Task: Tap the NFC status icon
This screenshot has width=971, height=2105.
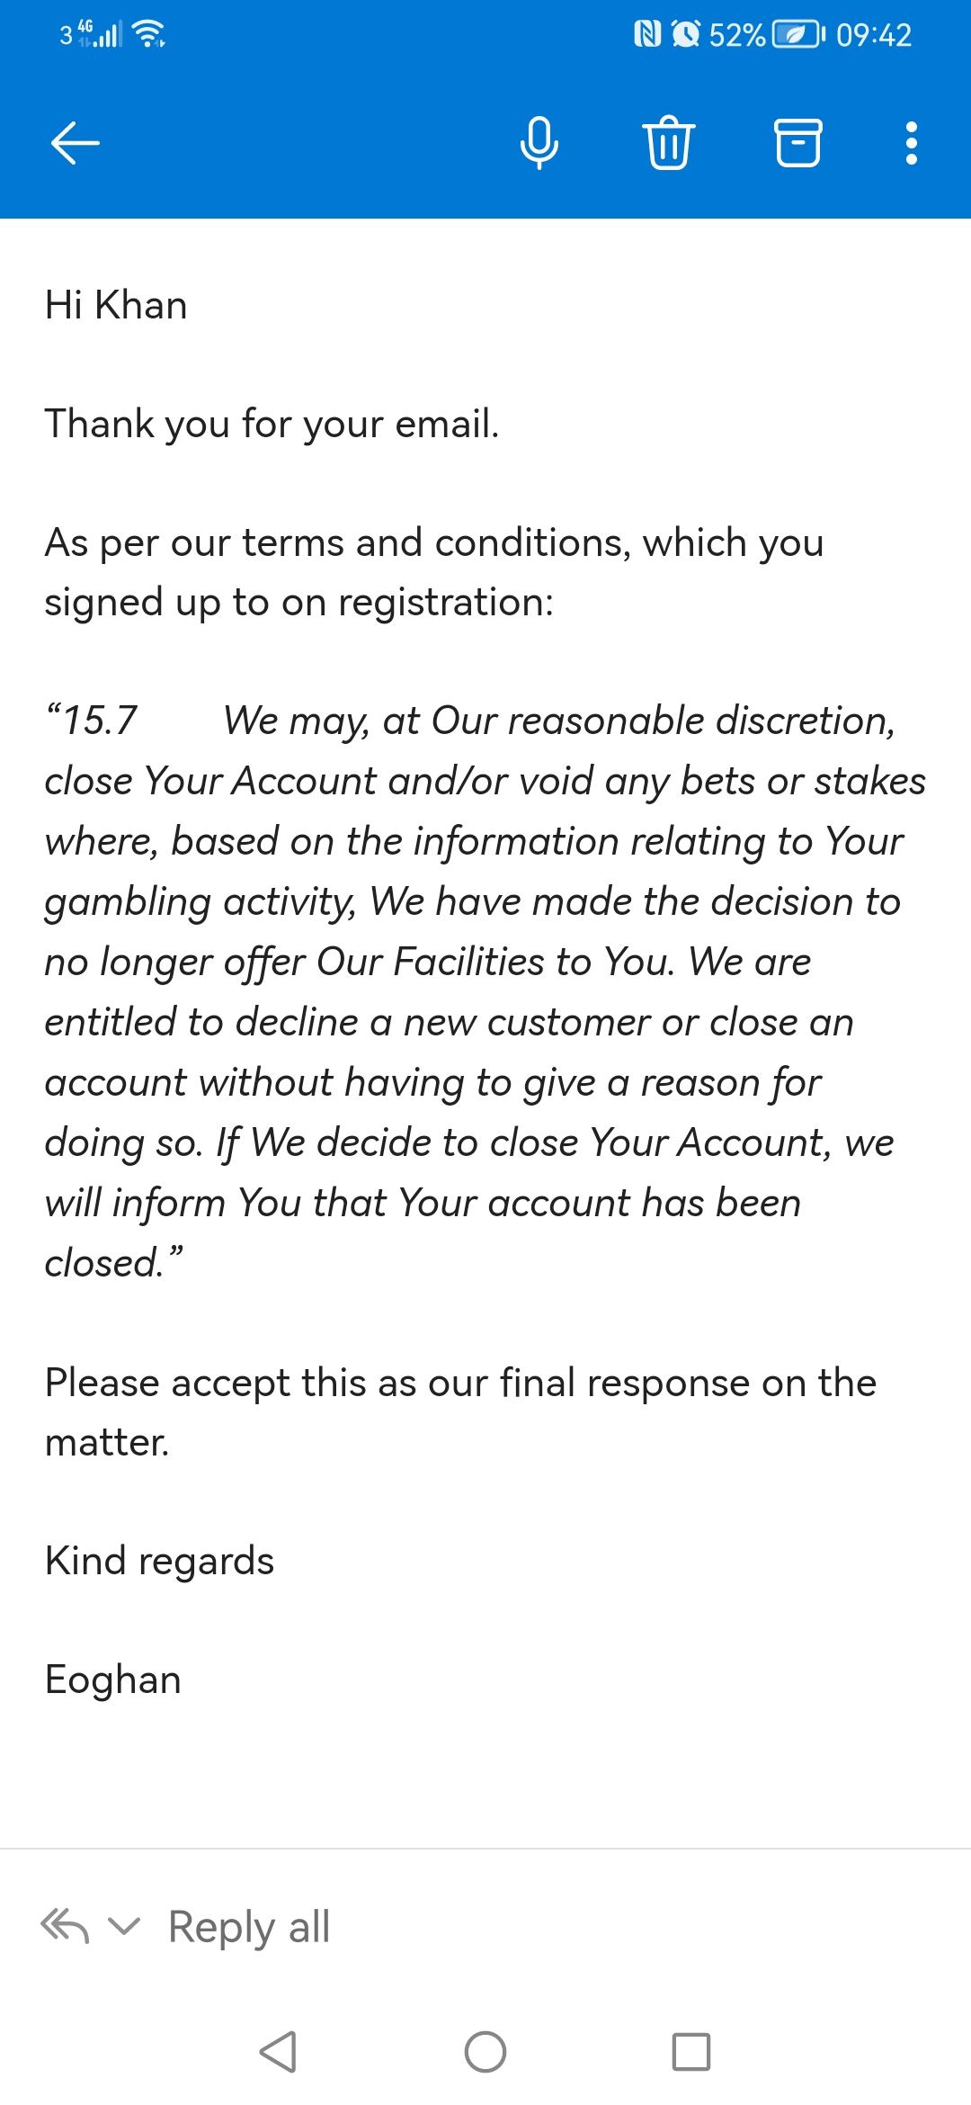Action: tap(647, 35)
